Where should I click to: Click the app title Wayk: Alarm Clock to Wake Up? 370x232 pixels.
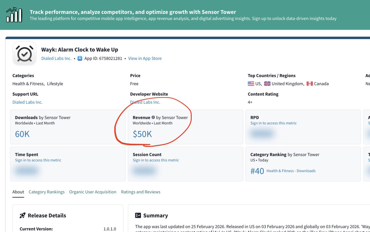(80, 49)
